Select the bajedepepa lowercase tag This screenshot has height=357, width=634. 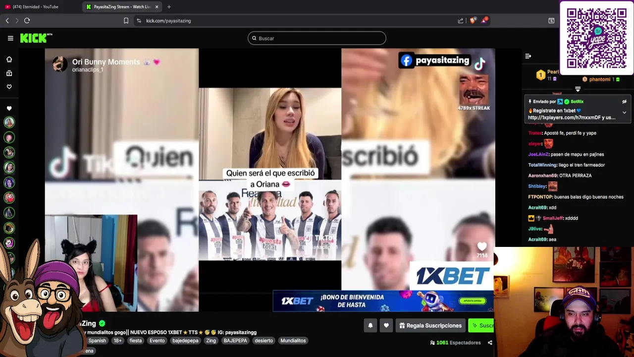(x=185, y=341)
